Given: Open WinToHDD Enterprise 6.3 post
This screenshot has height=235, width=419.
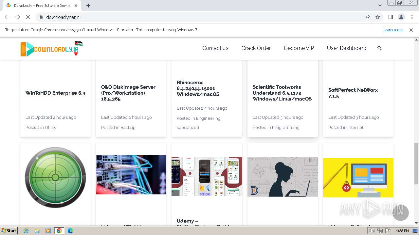Looking at the screenshot, I should pyautogui.click(x=55, y=93).
